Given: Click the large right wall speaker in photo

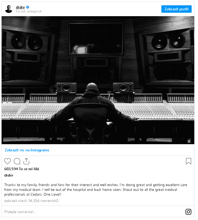Looking at the screenshot, I should (169, 56).
